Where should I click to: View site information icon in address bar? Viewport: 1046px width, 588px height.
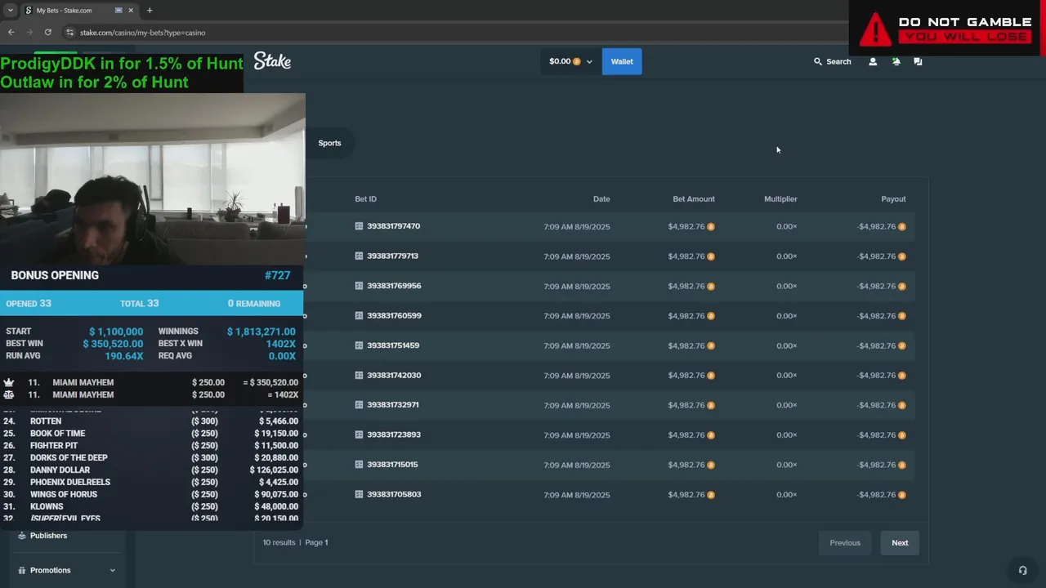click(x=70, y=33)
